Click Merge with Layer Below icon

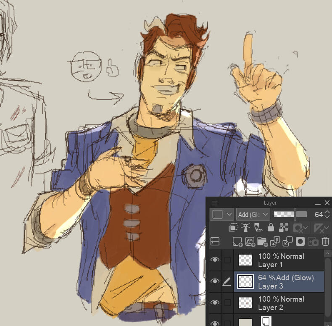288,242
